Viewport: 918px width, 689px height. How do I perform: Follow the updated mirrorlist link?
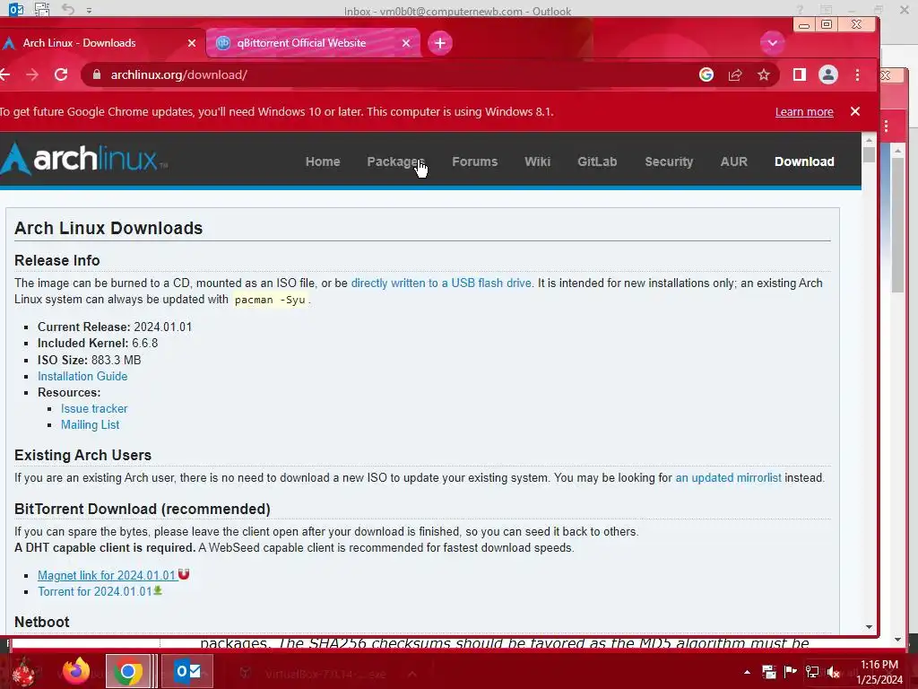tap(728, 477)
